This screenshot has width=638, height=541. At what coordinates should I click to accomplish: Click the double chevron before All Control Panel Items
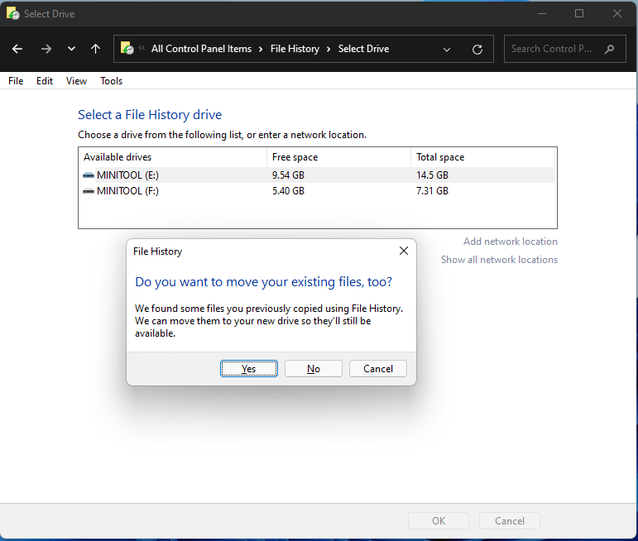pos(142,48)
